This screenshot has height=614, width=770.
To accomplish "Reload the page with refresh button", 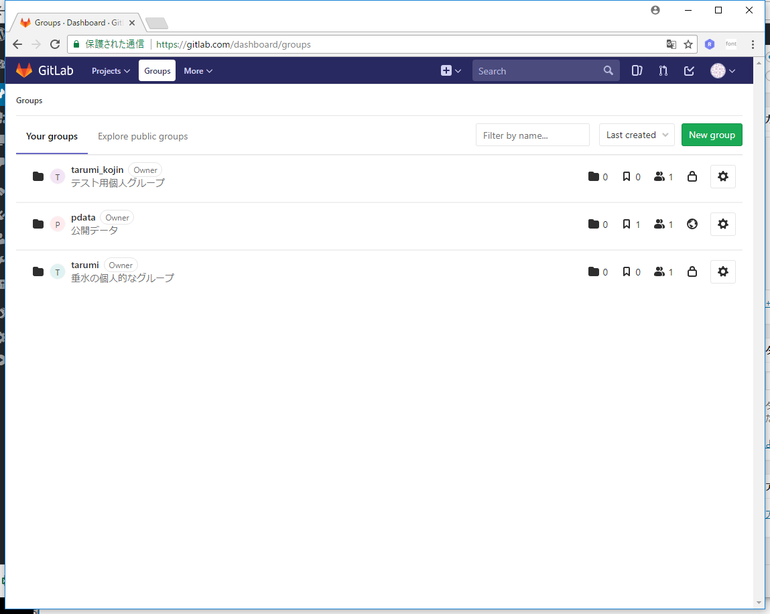I will point(55,44).
